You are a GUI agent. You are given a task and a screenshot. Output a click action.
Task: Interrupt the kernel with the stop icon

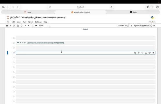(29, 26)
